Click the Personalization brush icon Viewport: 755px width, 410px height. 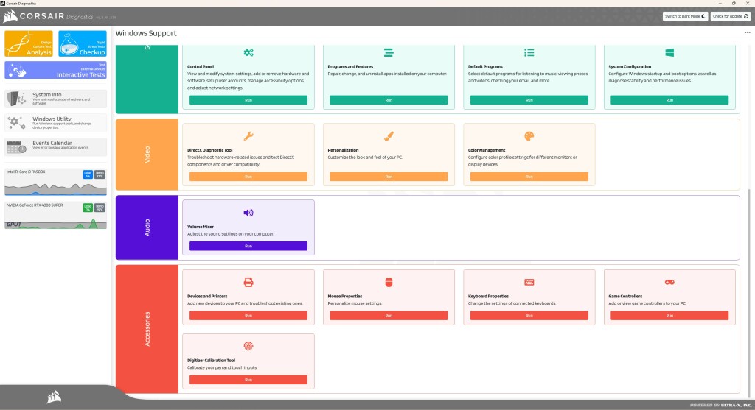tap(389, 136)
